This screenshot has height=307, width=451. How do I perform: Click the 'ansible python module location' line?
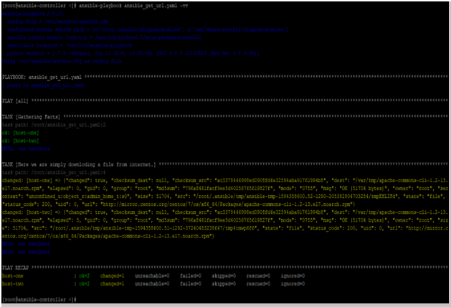coord(104,37)
